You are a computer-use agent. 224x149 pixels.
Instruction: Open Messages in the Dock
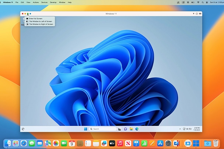(32, 143)
